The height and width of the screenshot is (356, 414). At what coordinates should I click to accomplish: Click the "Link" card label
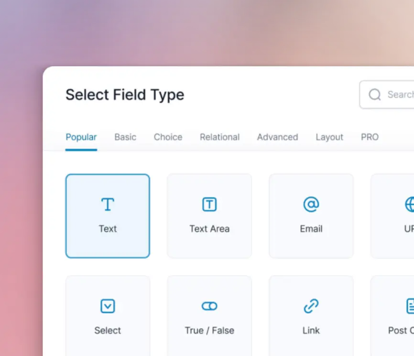[x=311, y=330]
